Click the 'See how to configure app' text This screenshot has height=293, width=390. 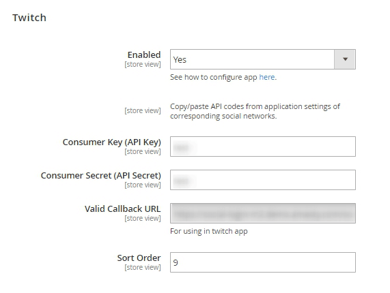(x=213, y=77)
